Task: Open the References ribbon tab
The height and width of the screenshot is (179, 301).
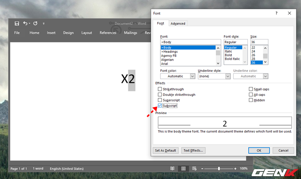Action: pyautogui.click(x=108, y=33)
